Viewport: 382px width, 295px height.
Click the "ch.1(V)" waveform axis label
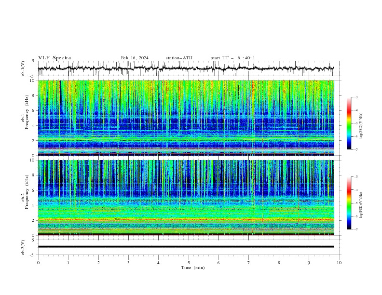click(23, 68)
